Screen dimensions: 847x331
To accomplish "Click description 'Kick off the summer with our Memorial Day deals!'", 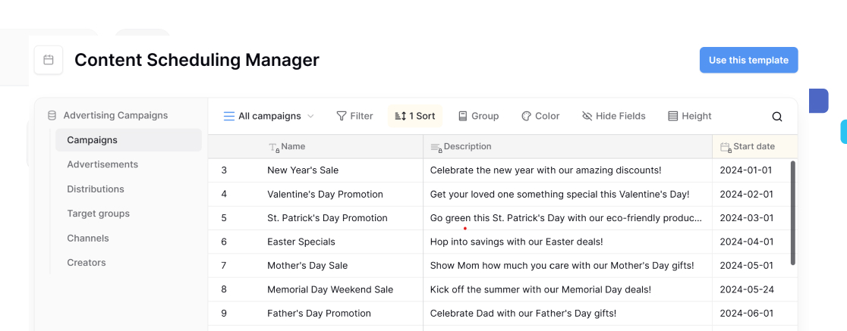I will pyautogui.click(x=540, y=289).
